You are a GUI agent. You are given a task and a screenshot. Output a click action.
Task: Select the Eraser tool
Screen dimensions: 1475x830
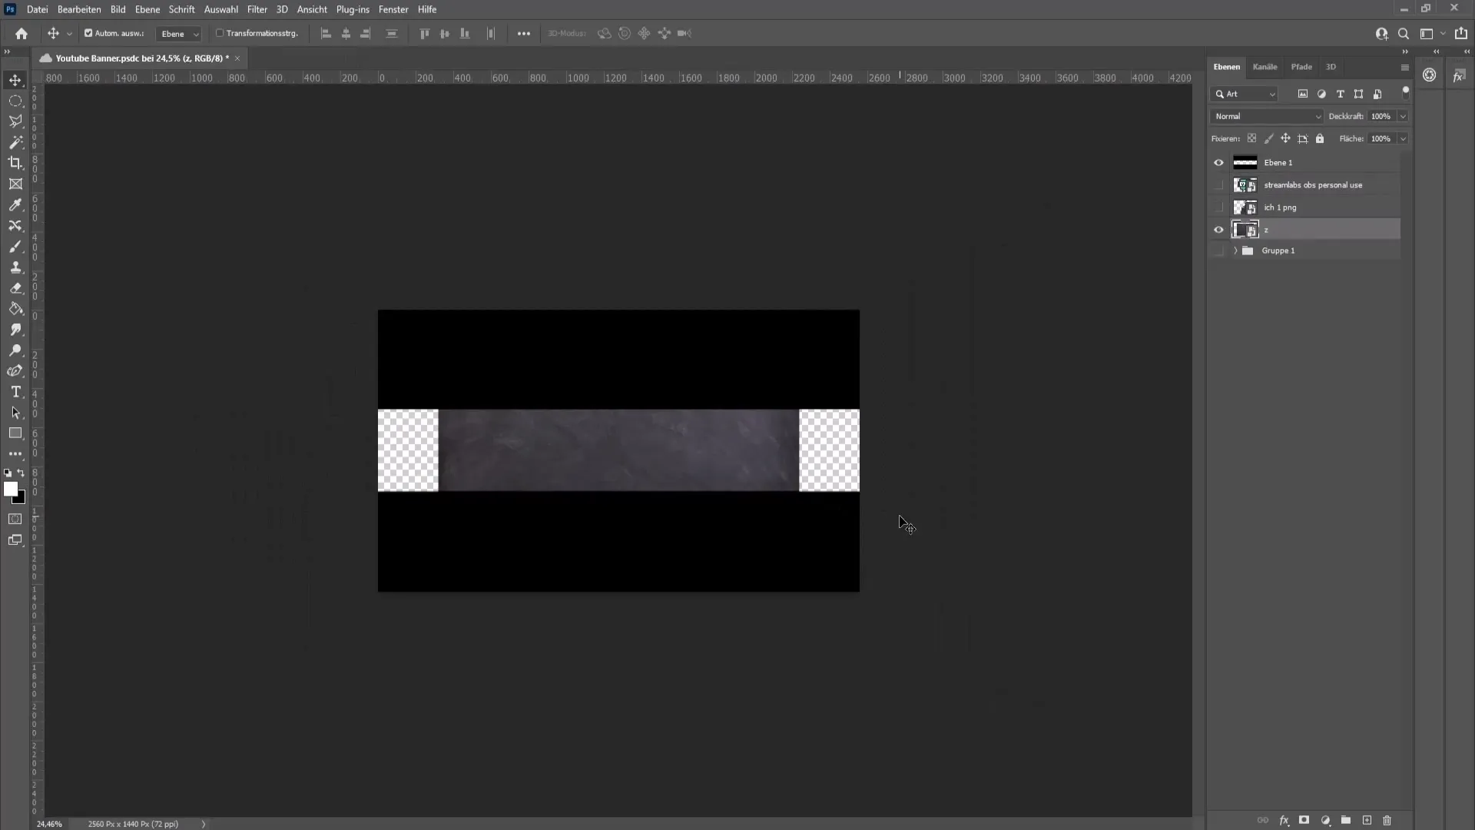15,287
